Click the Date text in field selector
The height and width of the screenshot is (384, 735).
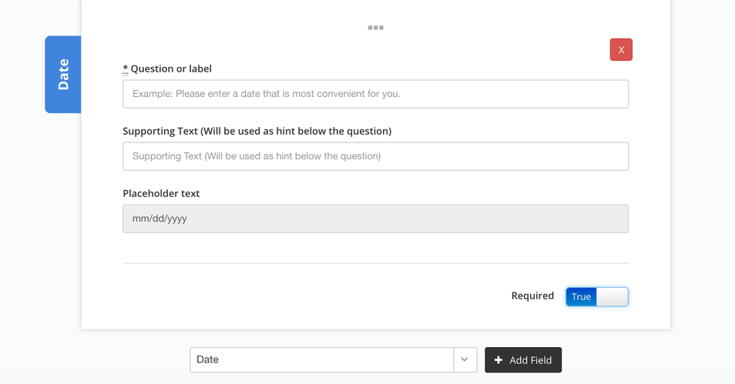(x=208, y=359)
